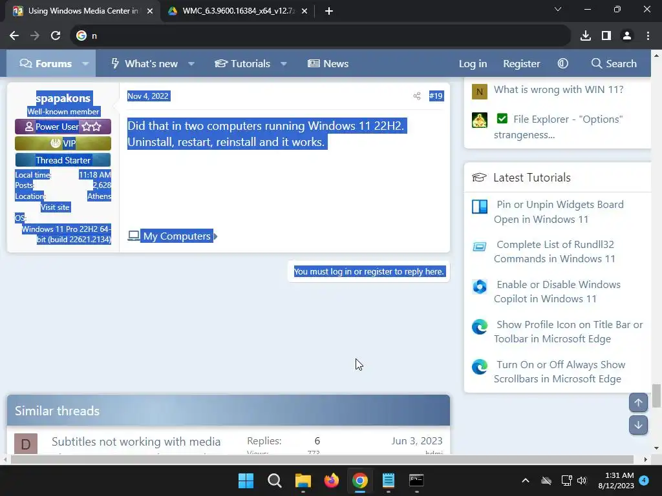
Task: Show hidden system tray icons
Action: coord(526,480)
